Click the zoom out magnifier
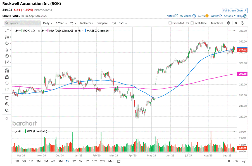 point(7,110)
